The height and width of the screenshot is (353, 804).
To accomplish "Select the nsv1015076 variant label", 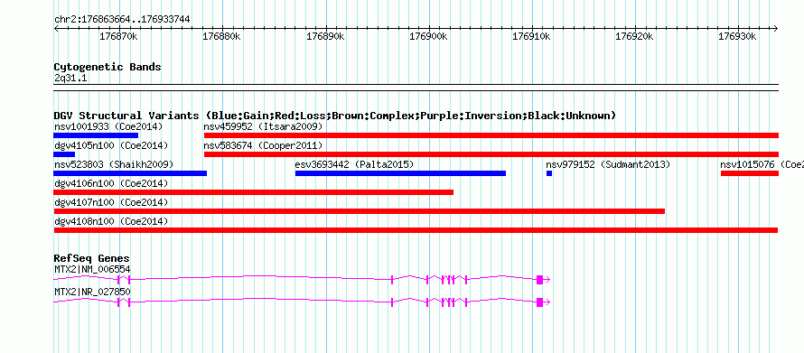I will [762, 164].
